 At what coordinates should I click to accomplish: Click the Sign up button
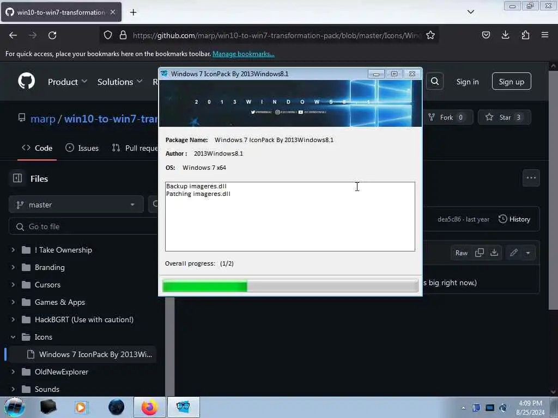coord(511,82)
